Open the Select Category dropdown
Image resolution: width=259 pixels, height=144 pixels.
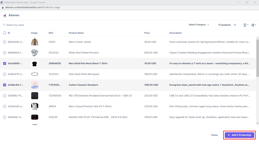[x=199, y=25]
